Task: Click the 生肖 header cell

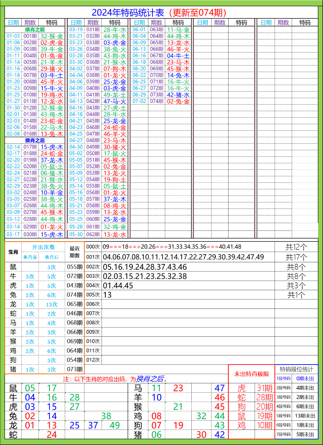Action: click(x=13, y=252)
